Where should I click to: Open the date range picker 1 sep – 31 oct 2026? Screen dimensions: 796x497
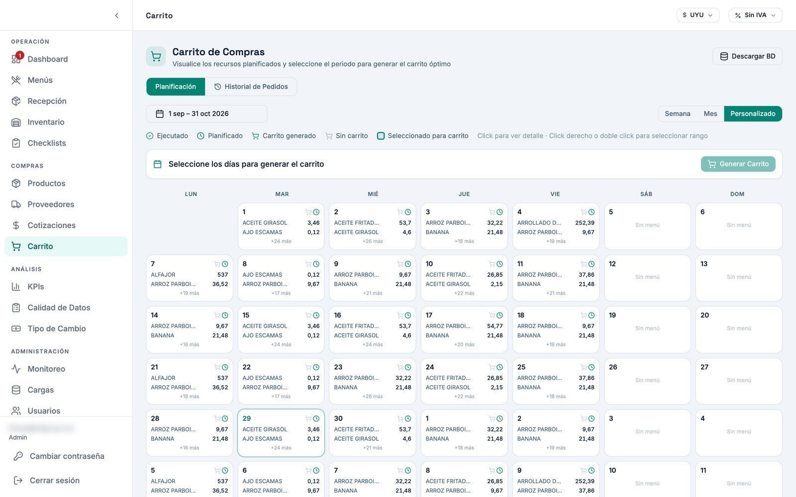click(x=206, y=114)
